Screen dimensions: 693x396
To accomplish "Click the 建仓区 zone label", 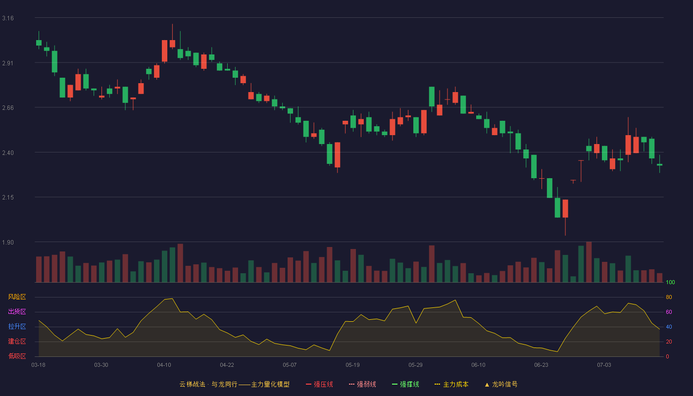I will 17,342.
